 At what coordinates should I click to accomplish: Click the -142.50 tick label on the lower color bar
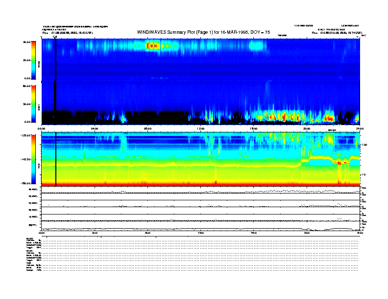(x=25, y=159)
